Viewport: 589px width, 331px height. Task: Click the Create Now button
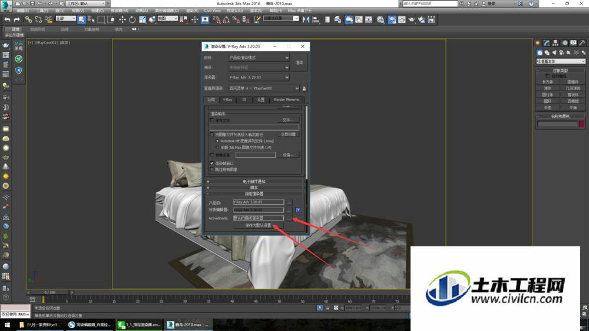[288, 134]
